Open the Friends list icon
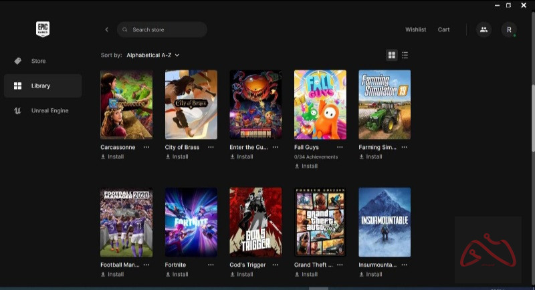535x290 pixels. (483, 29)
